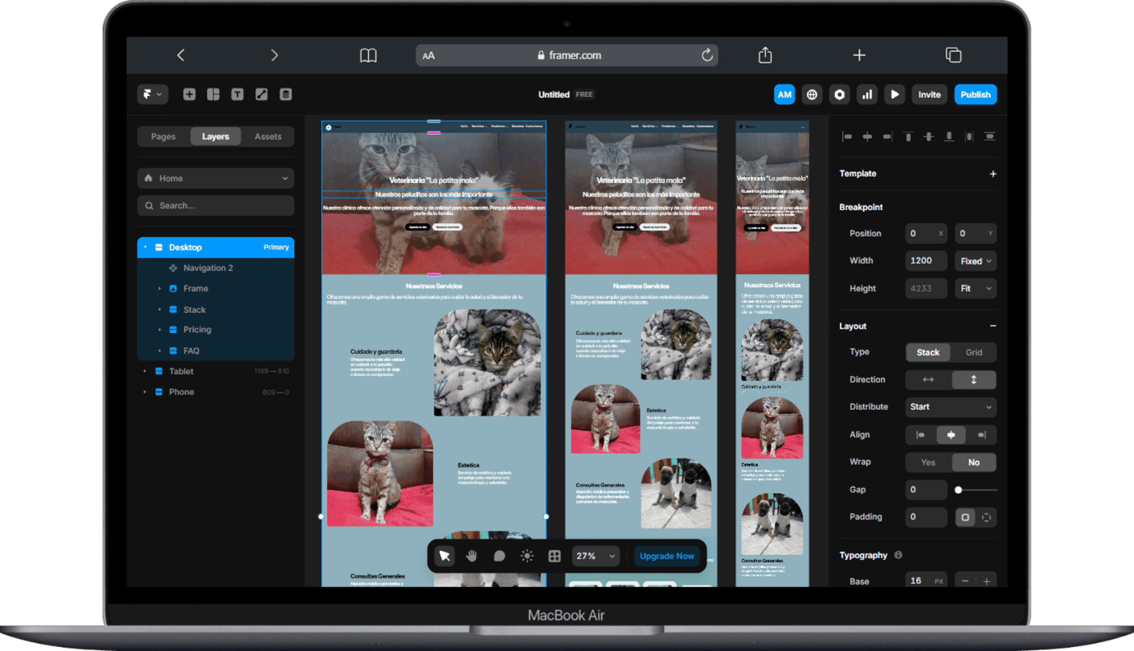This screenshot has width=1134, height=651.
Task: Click the Publish button
Action: (975, 94)
